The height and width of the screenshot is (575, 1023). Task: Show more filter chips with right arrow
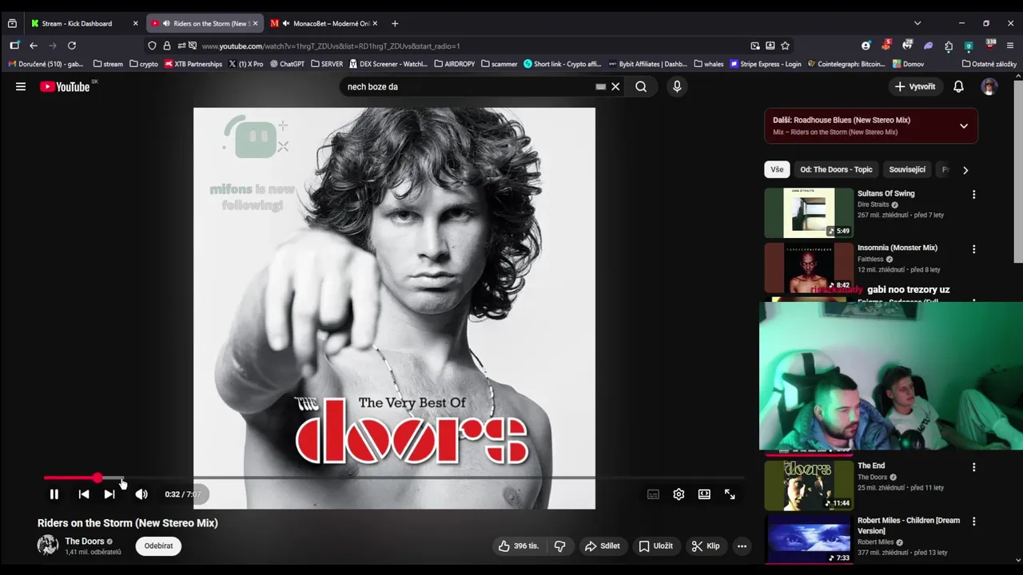[965, 169]
